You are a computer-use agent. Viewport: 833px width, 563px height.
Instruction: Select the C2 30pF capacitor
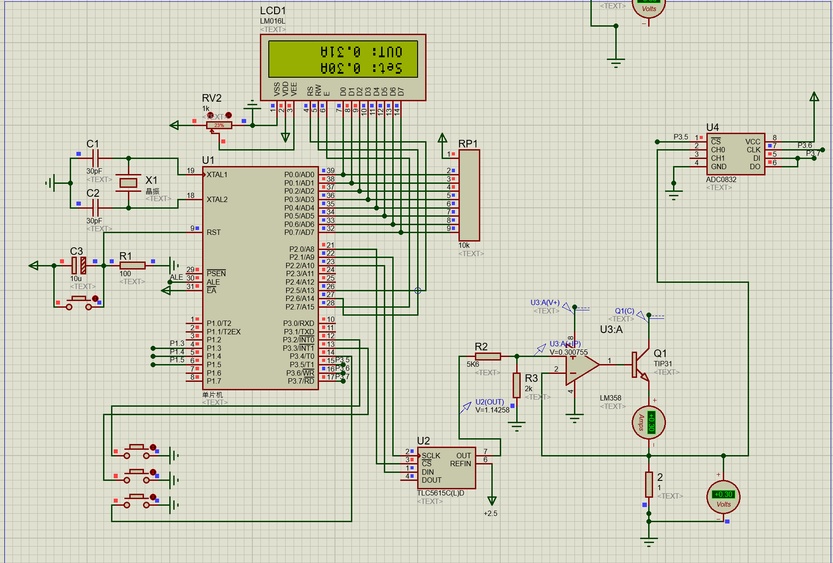pyautogui.click(x=95, y=207)
